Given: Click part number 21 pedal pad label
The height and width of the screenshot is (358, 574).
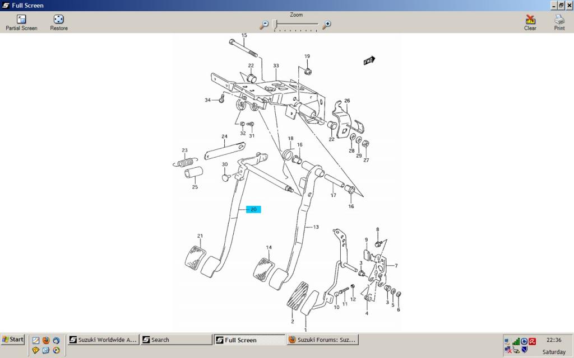Looking at the screenshot, I should (200, 236).
